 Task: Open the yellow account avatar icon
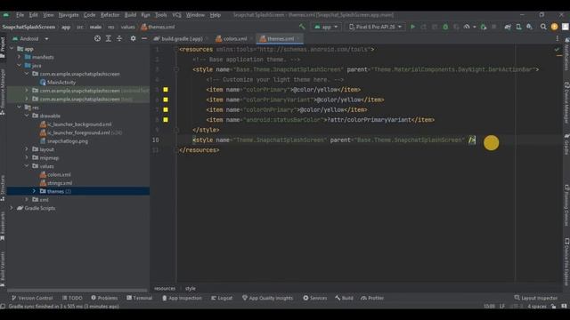click(554, 27)
